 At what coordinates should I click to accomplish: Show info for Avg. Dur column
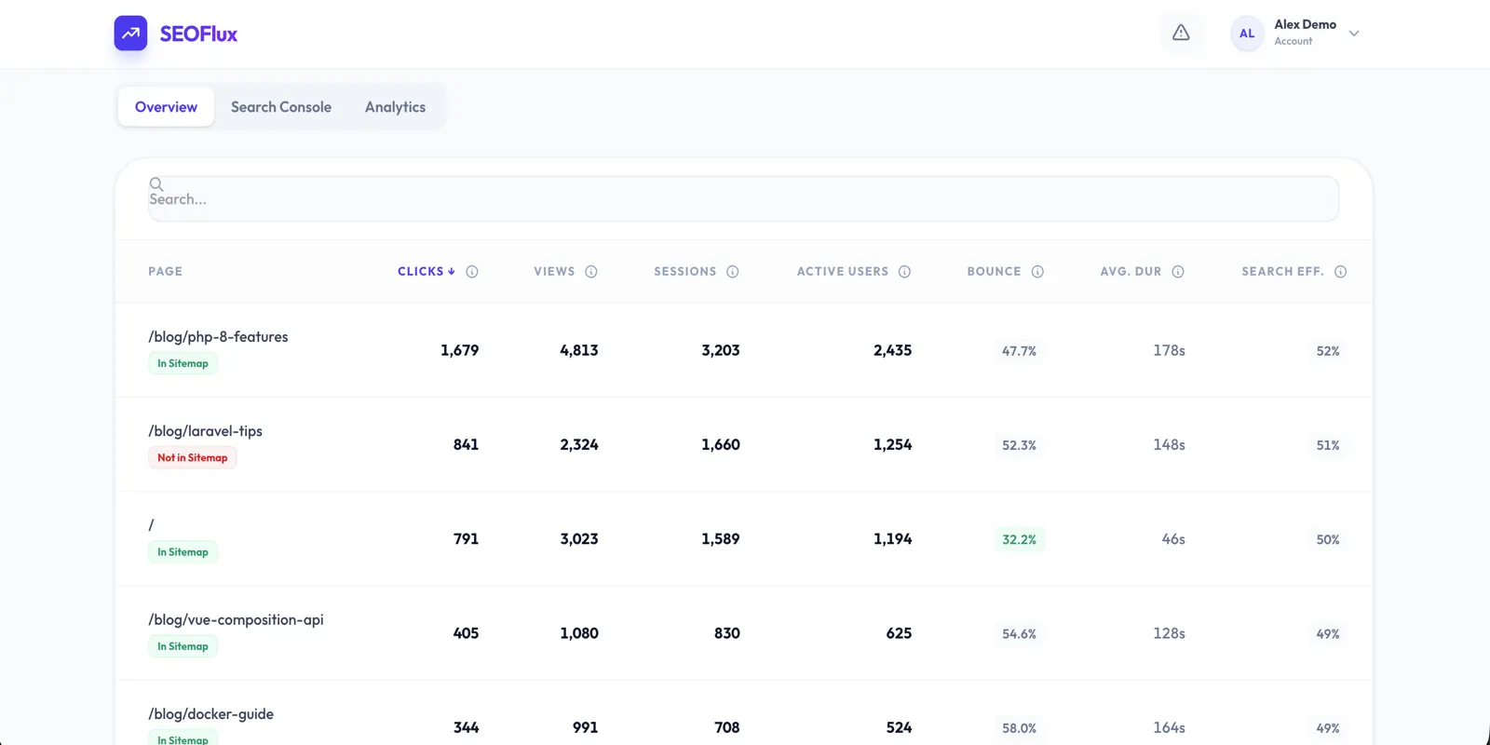[1178, 272]
